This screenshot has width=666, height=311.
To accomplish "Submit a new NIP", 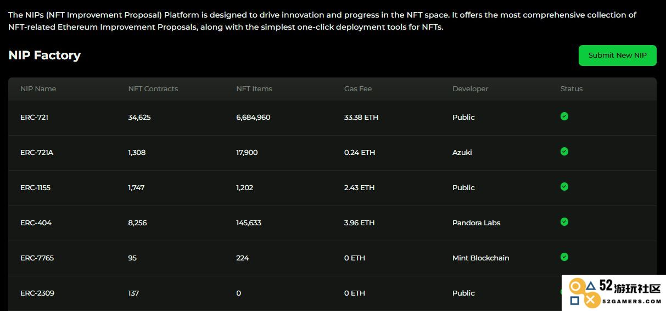I will point(617,55).
